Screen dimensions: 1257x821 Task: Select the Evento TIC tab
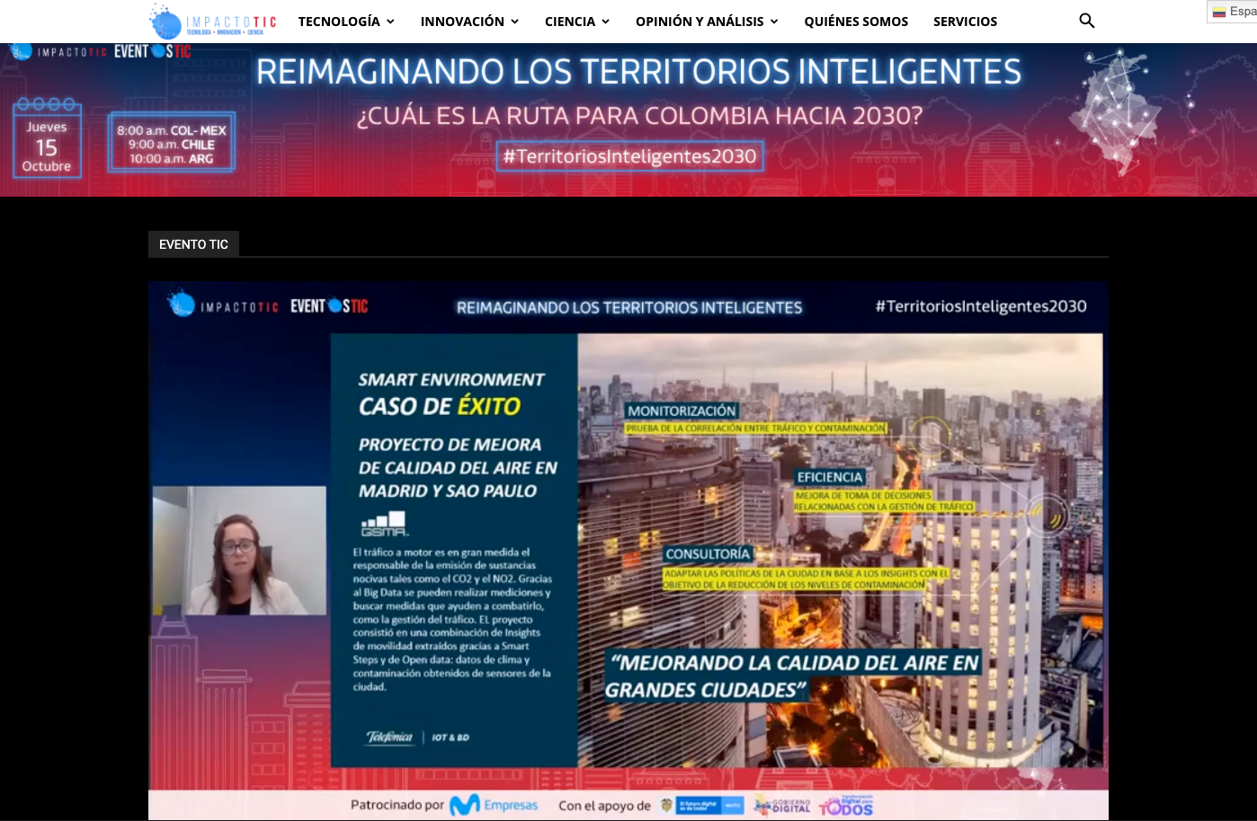[193, 244]
